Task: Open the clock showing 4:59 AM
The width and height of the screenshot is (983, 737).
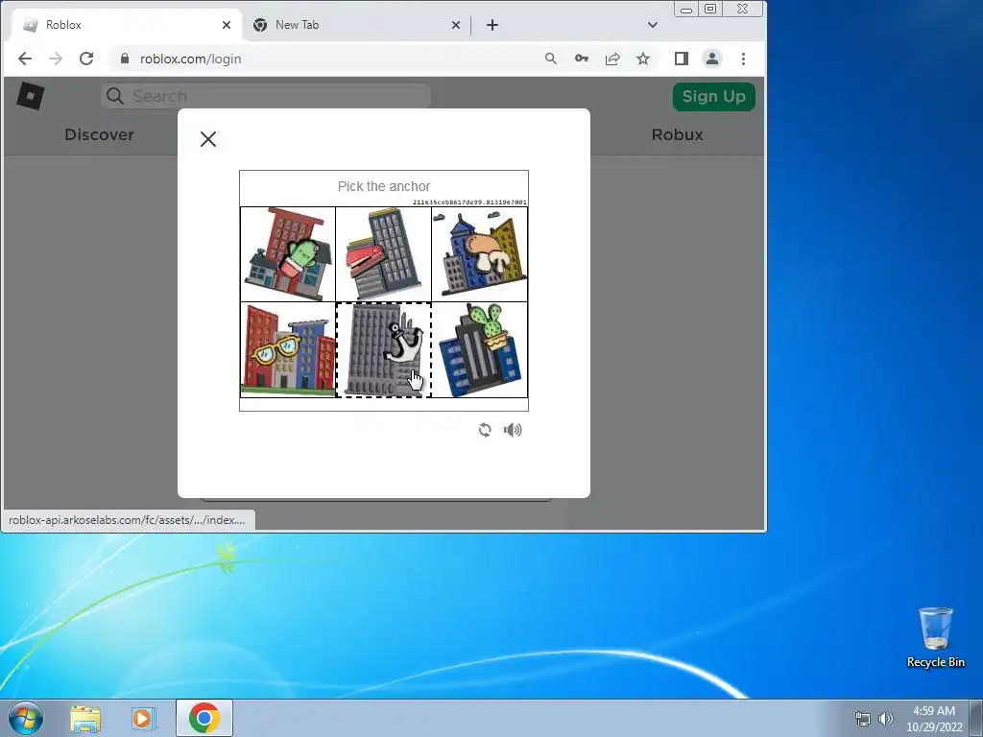Action: click(x=933, y=718)
